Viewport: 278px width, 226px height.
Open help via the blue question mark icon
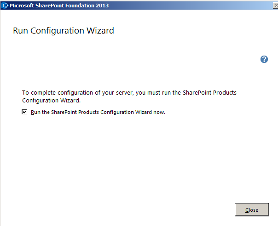click(264, 59)
